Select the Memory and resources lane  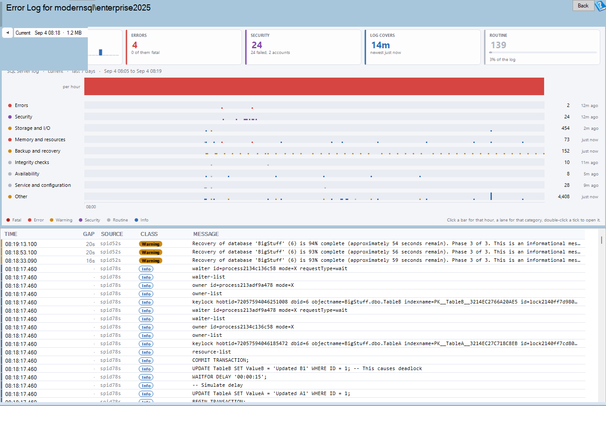pos(314,139)
